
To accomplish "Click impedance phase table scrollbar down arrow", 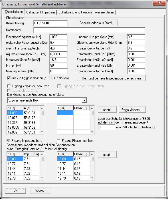I will (x=92, y=178).
